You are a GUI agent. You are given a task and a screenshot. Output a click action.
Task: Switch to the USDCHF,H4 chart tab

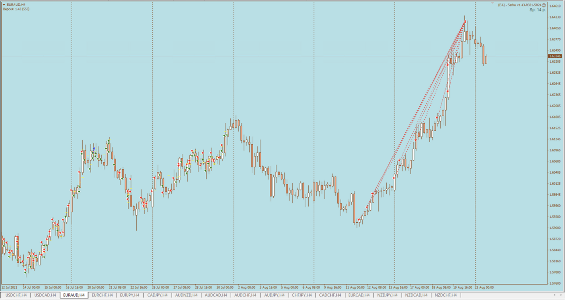(x=16, y=295)
